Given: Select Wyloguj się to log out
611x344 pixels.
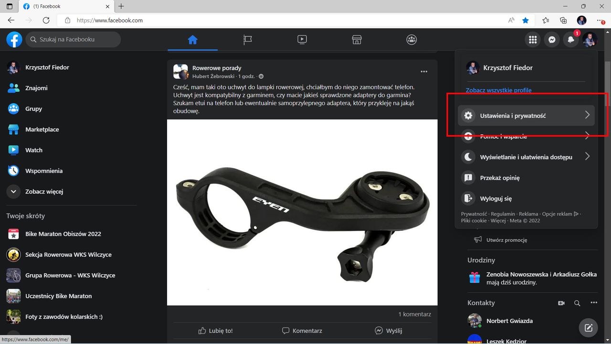Looking at the screenshot, I should 526,198.
